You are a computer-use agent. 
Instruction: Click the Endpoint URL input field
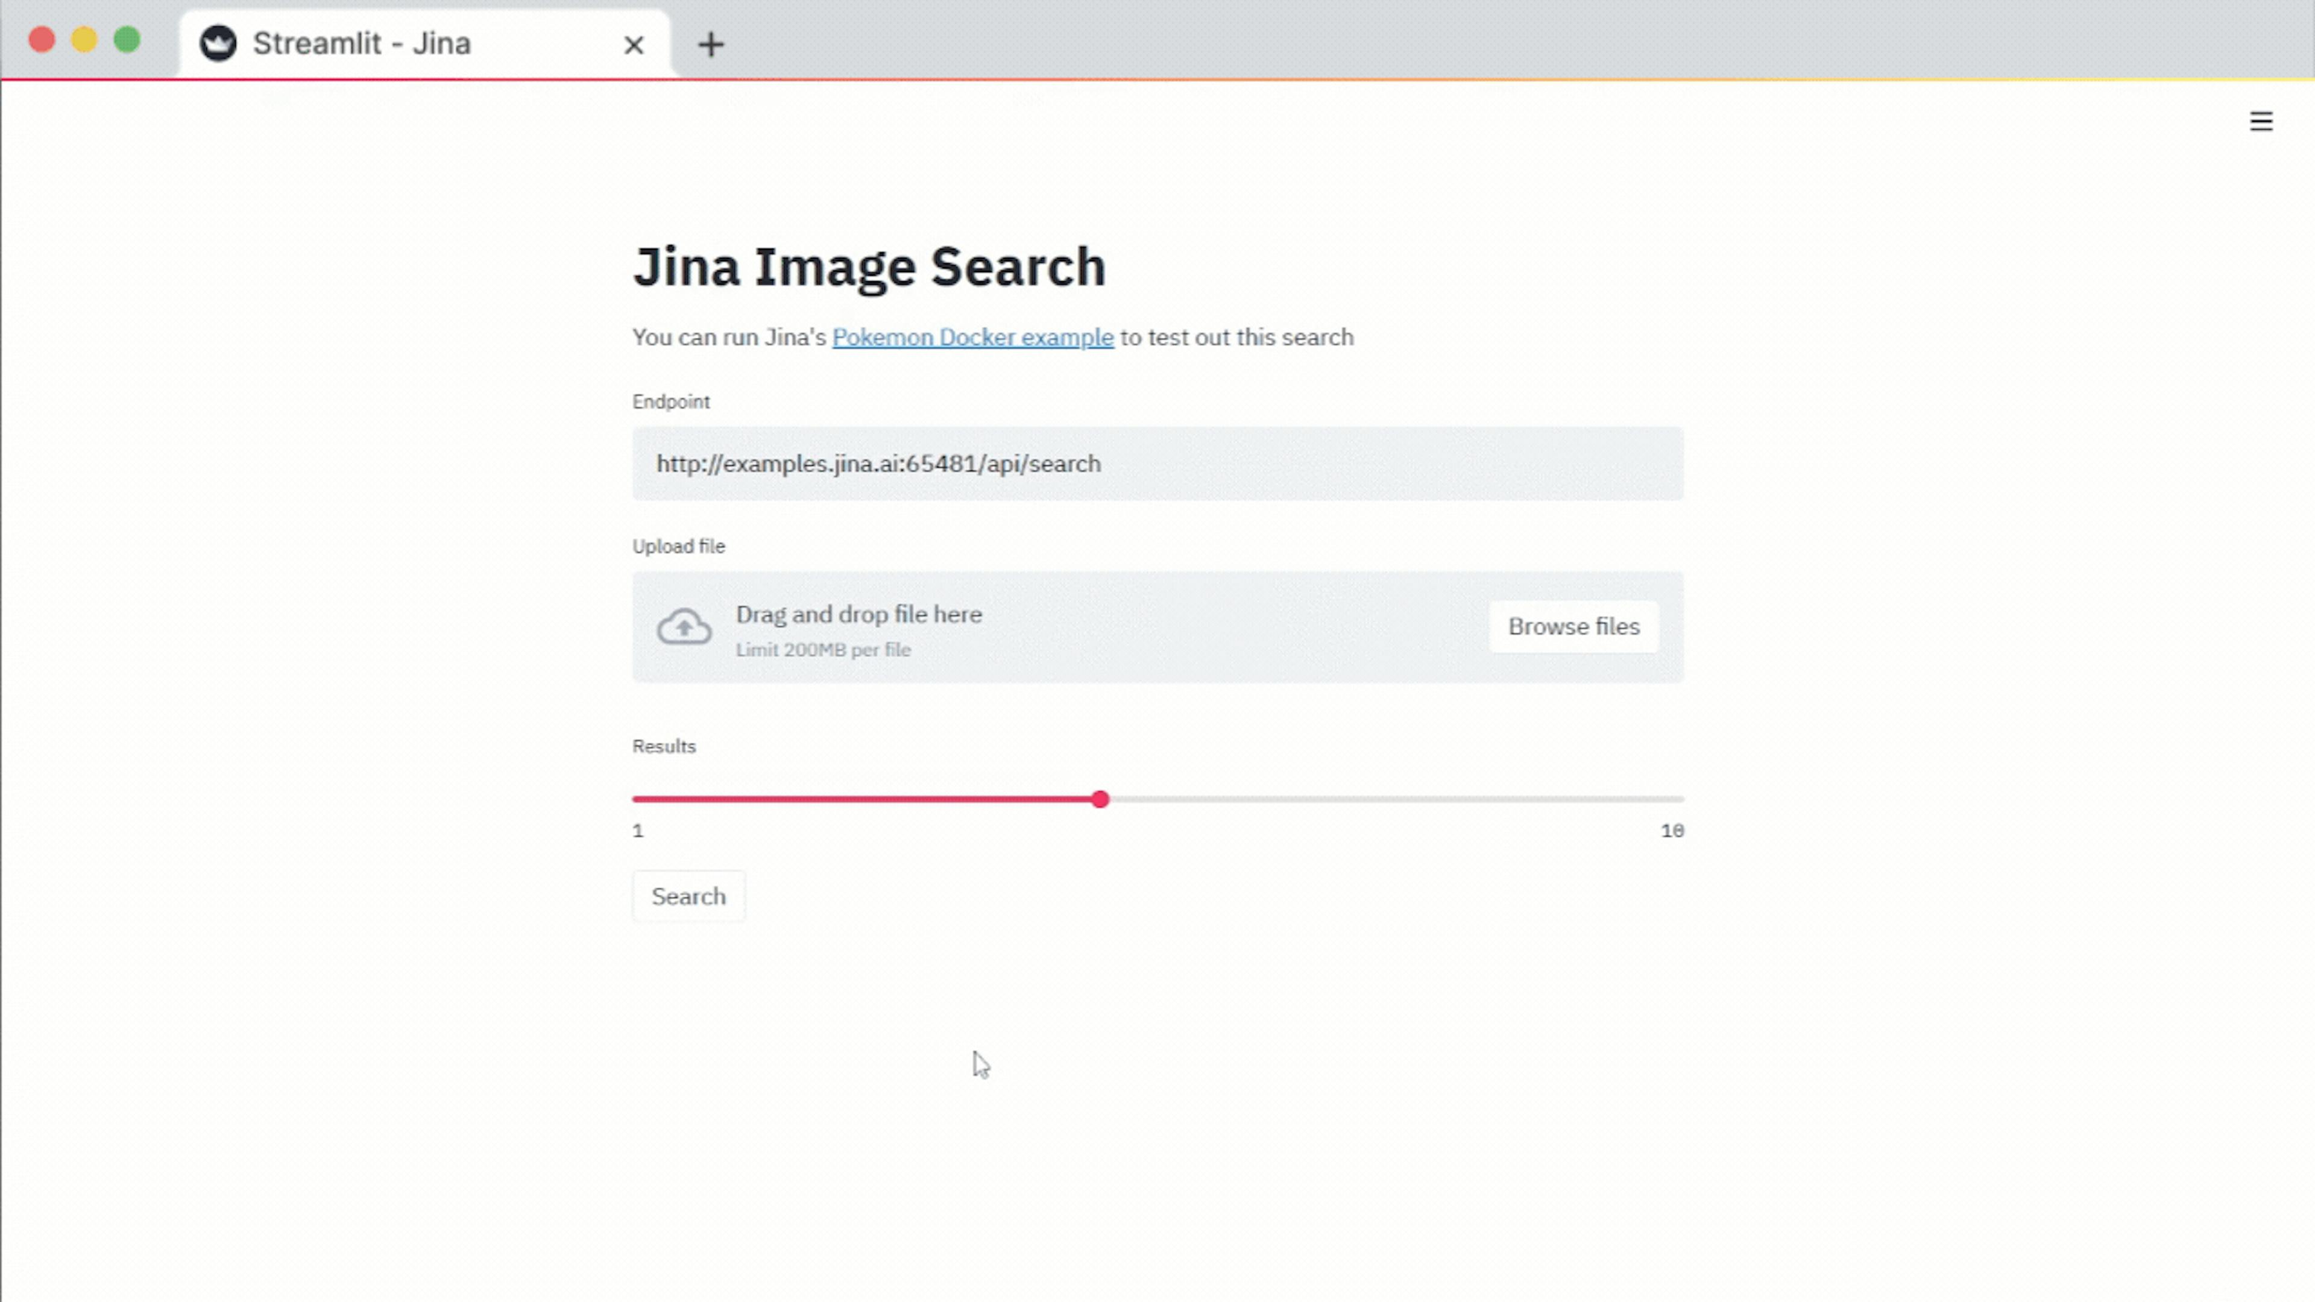[x=1157, y=465]
